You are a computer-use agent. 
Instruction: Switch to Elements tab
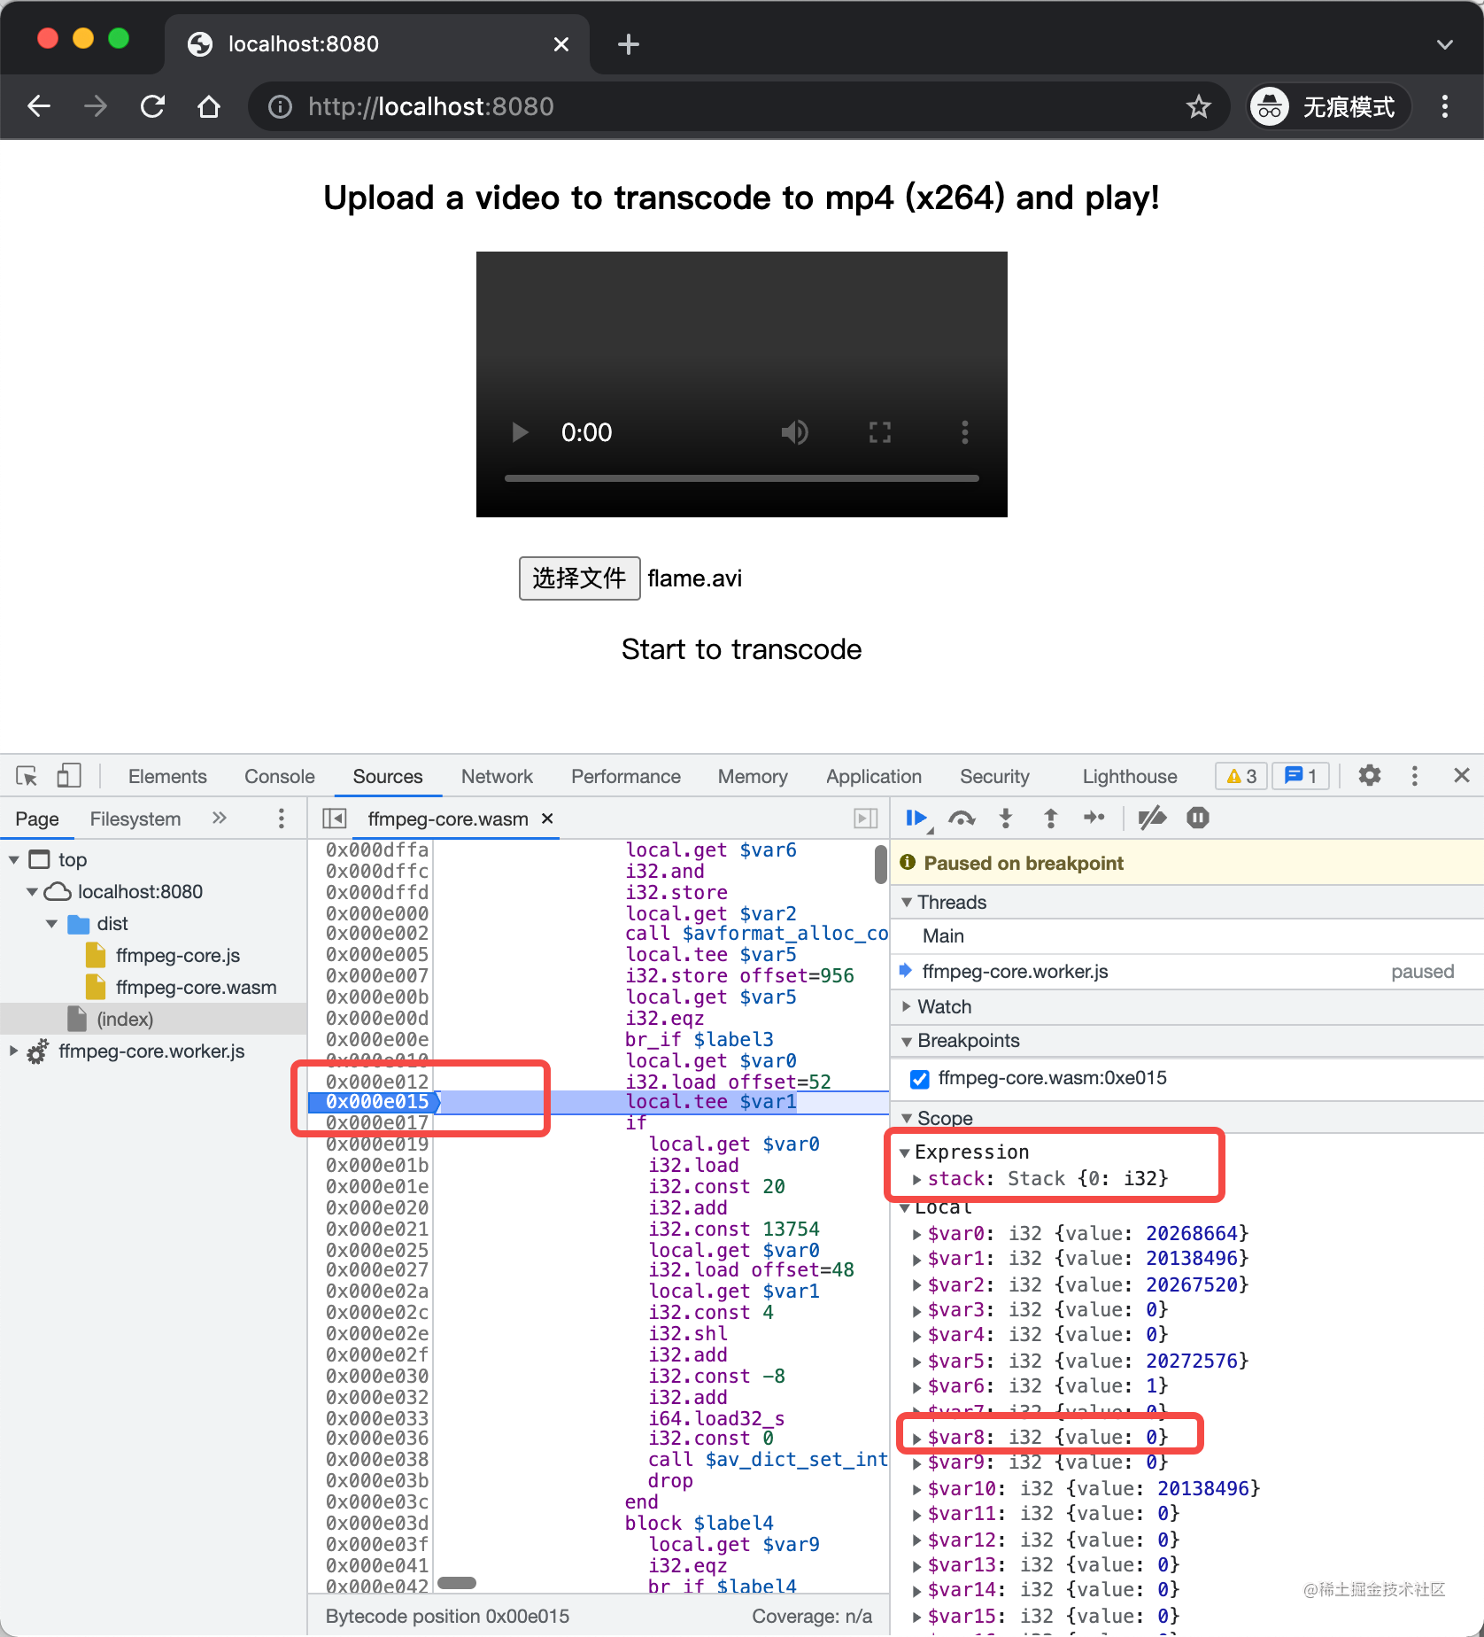click(167, 776)
